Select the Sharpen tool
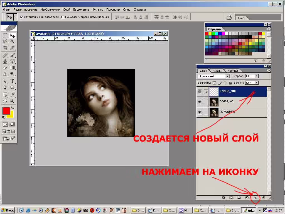285x214 pixels. tap(5, 74)
